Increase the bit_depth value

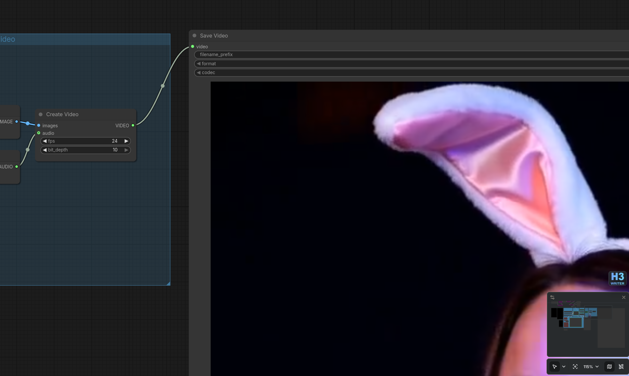pos(126,150)
